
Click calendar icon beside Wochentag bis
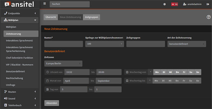127,81
